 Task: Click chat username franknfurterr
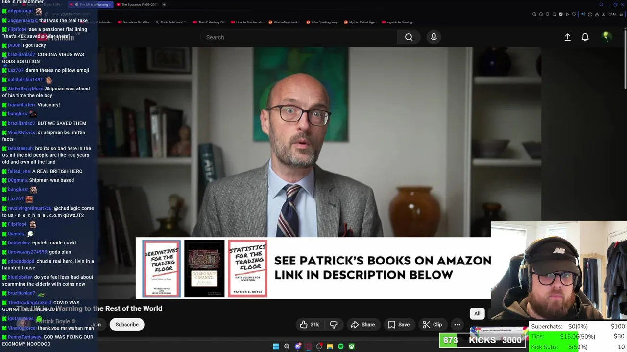click(22, 105)
